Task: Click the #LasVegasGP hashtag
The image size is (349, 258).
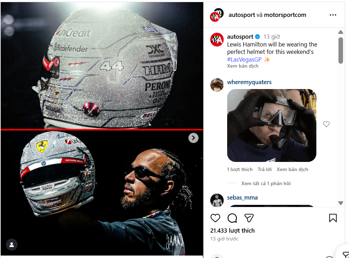Action: tap(244, 59)
